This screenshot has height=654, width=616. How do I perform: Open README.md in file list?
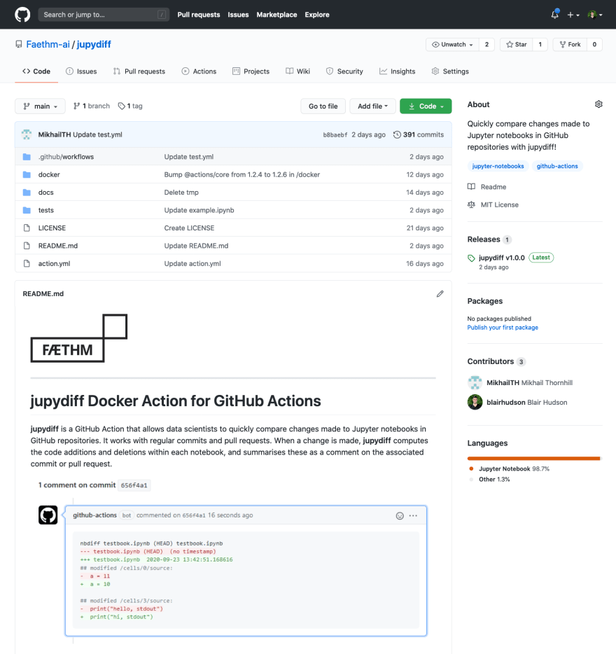58,246
